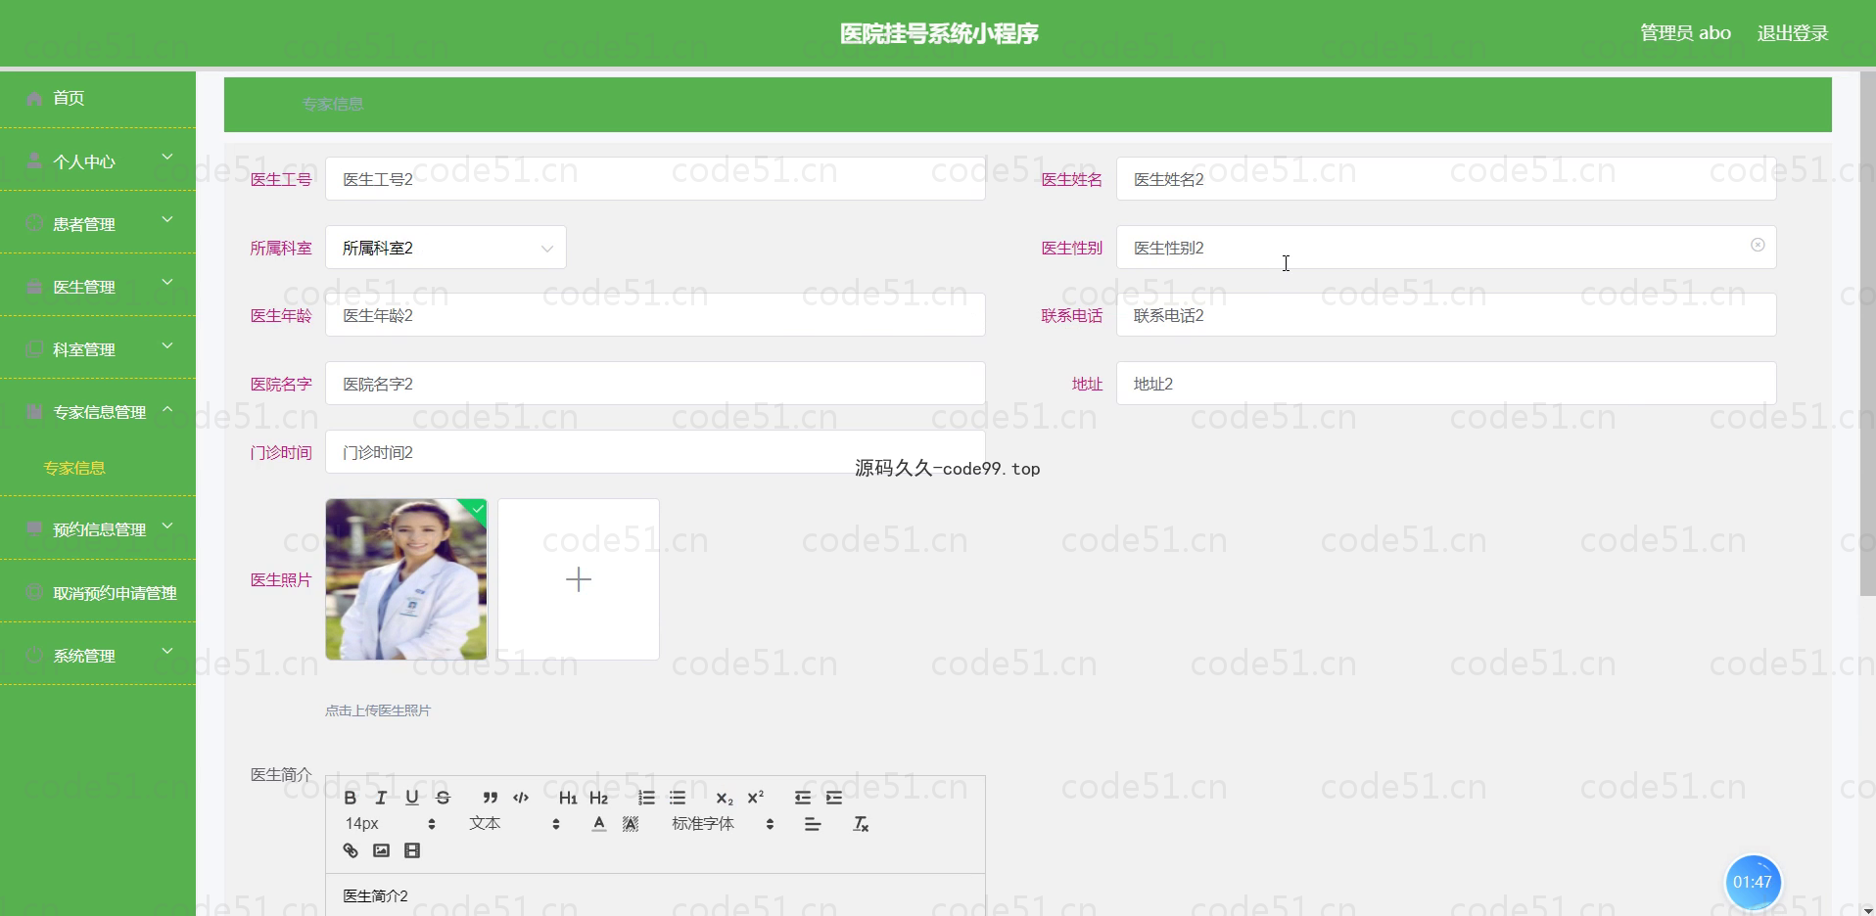1876x916 pixels.
Task: Insert a video into the editor
Action: coord(412,850)
